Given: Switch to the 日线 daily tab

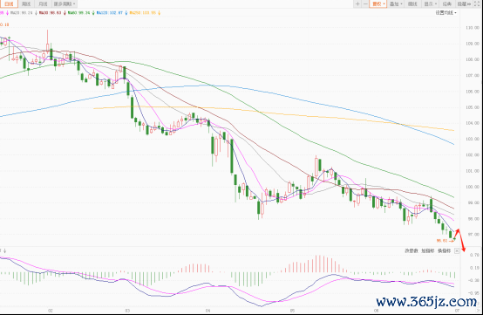Looking at the screenshot, I should [10, 4].
